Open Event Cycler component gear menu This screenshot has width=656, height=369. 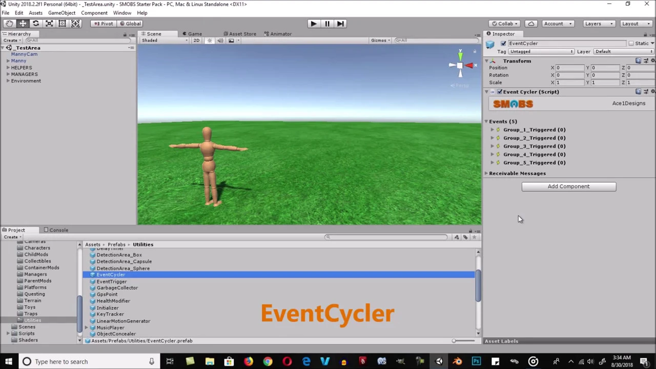coord(652,92)
